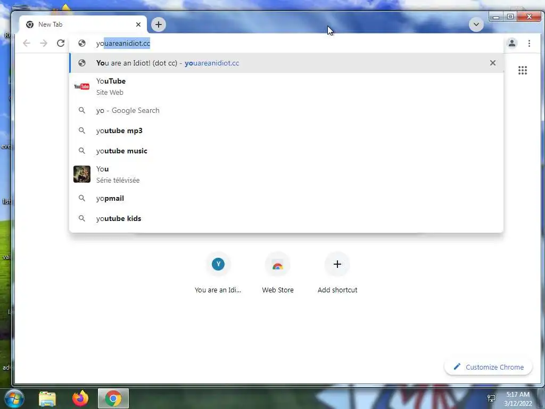Click the YouTube logo icon in suggestions
545x409 pixels.
(81, 86)
